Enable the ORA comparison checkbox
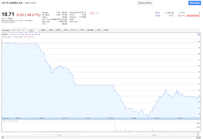Screen dimensions: 203x139 pyautogui.click(x=55, y=30)
